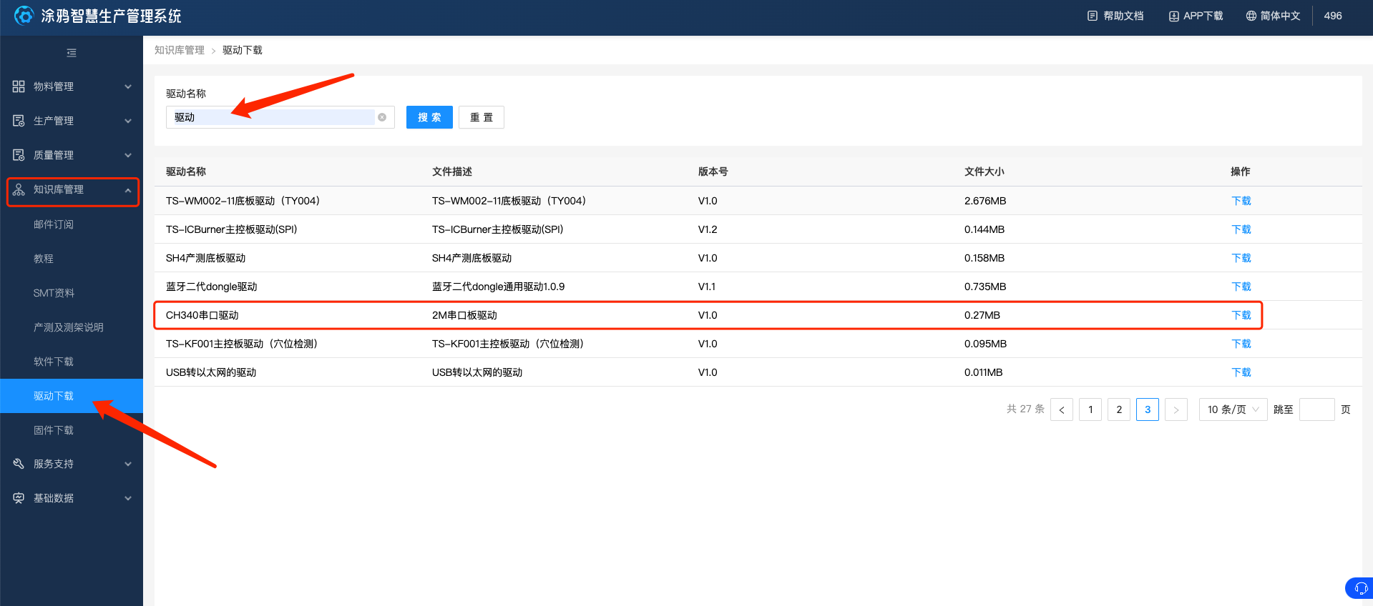Download USB转以太网的驱动

[1241, 372]
